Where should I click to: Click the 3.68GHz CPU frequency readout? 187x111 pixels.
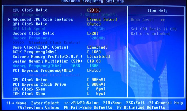coord(98,15)
